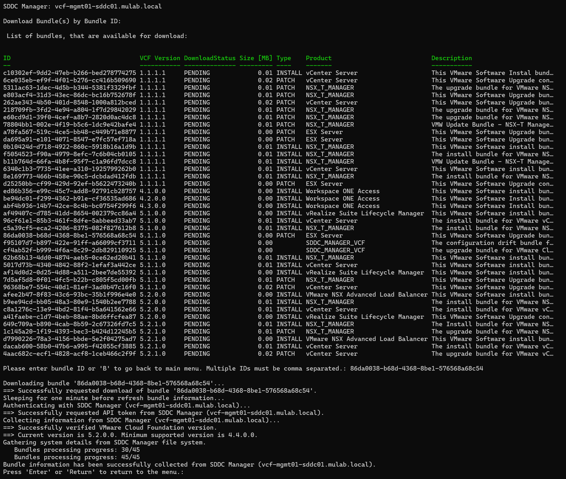This screenshot has width=566, height=479.
Task: Click the ID column header
Action: [x=7, y=58]
